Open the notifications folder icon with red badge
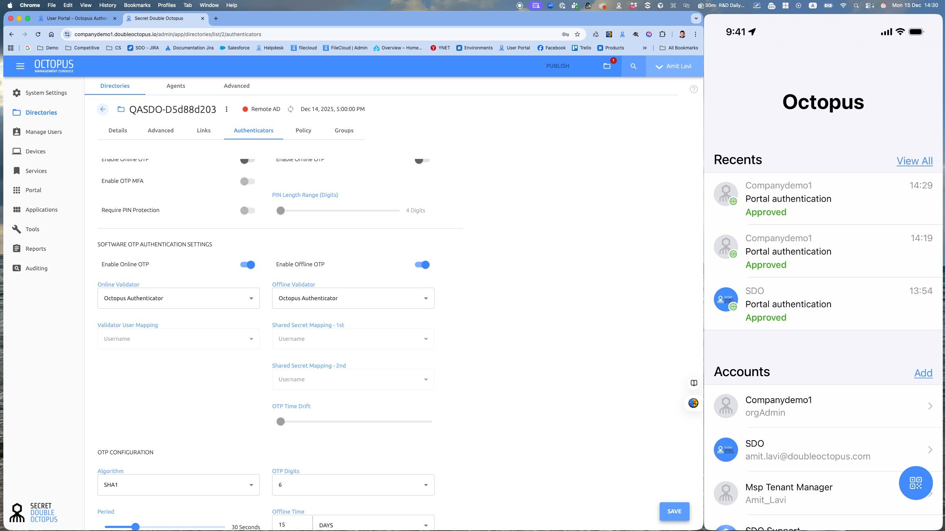This screenshot has width=945, height=531. pos(607,66)
